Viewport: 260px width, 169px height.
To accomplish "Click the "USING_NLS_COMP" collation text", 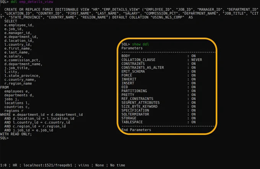I will pyautogui.click(x=167, y=18).
